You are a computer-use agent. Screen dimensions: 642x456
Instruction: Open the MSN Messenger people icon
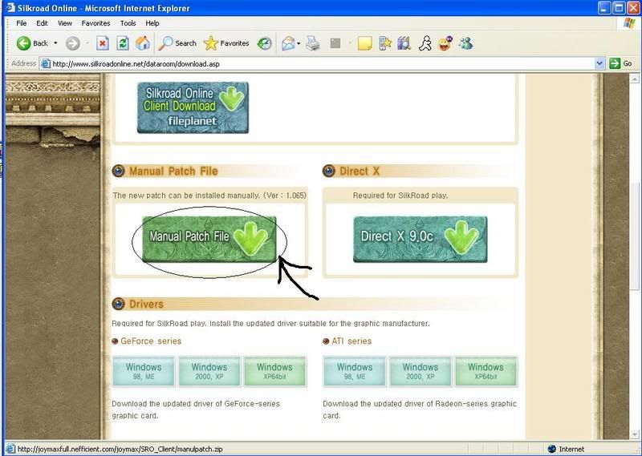(465, 43)
